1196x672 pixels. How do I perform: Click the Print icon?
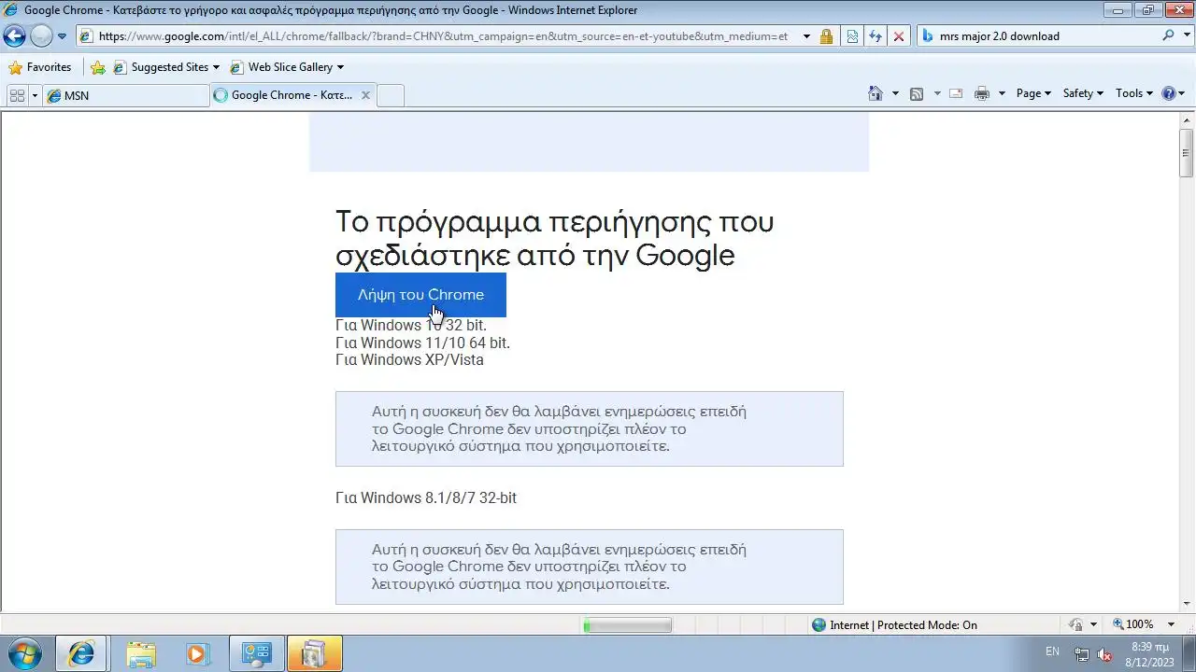point(982,93)
